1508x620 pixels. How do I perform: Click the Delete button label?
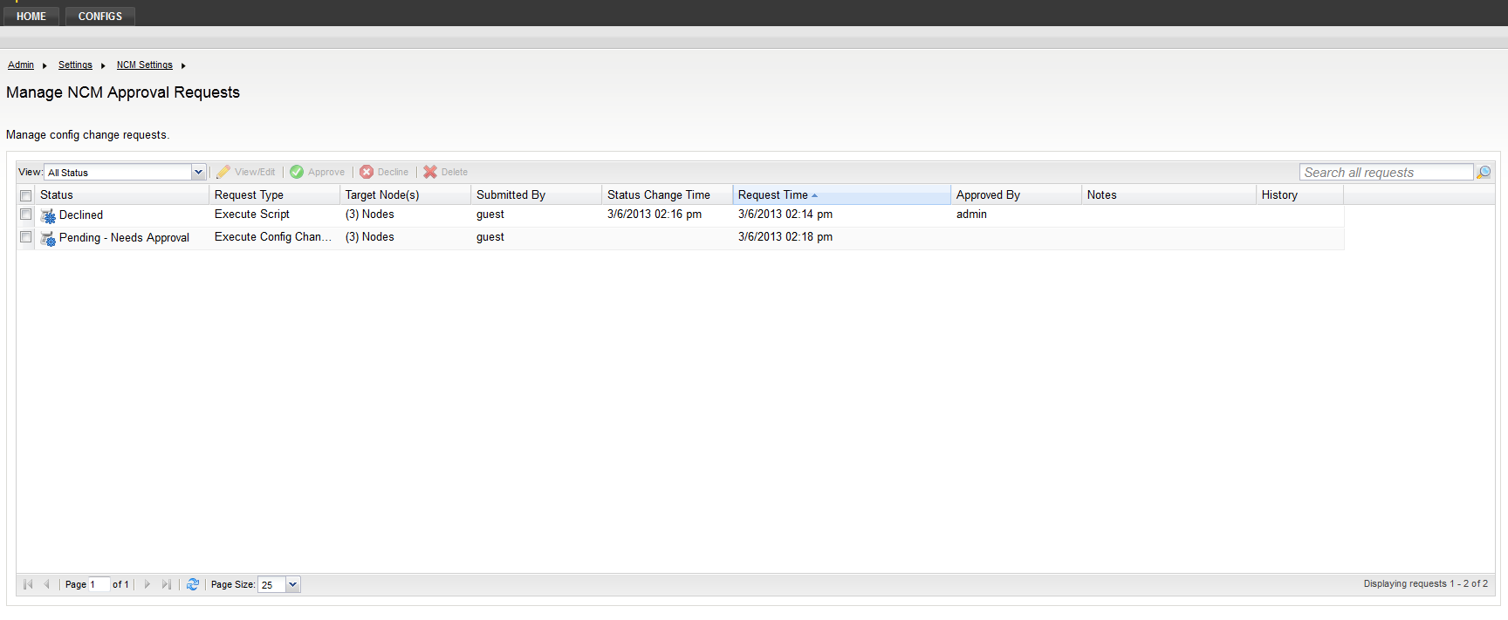455,172
